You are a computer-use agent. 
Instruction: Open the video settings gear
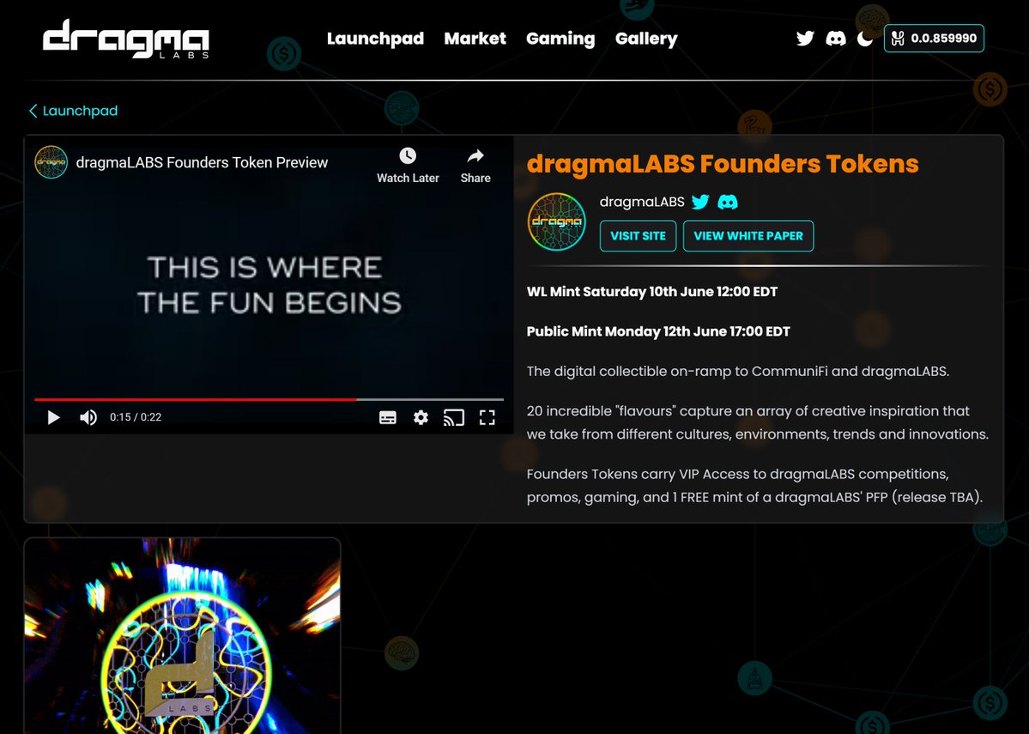(421, 417)
